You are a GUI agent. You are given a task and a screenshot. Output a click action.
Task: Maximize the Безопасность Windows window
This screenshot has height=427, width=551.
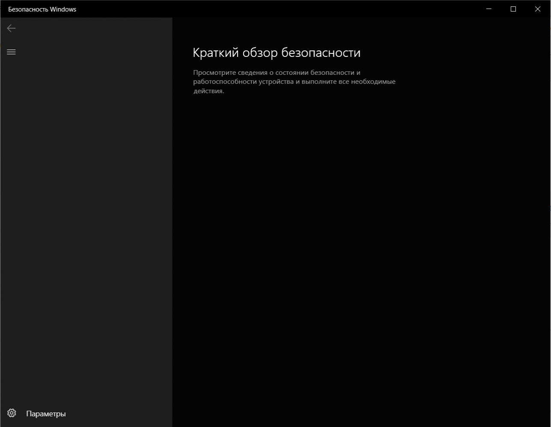point(513,9)
